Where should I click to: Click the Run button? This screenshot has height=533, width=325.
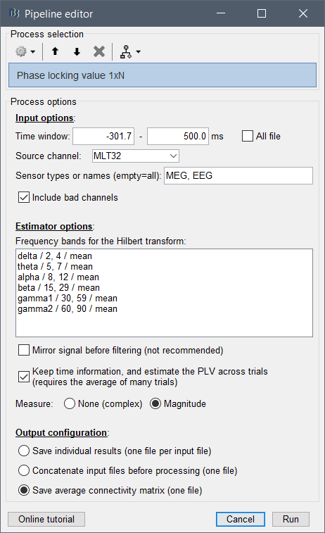tap(291, 519)
